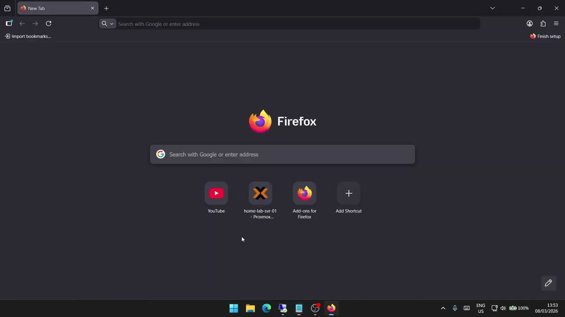Focus the top address bar
The height and width of the screenshot is (317, 565).
(290, 24)
